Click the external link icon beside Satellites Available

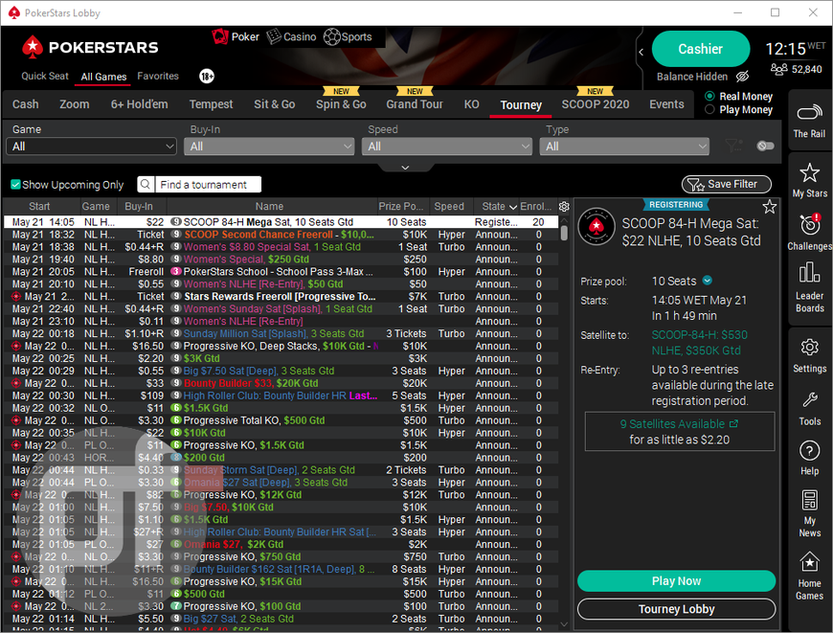tap(733, 423)
